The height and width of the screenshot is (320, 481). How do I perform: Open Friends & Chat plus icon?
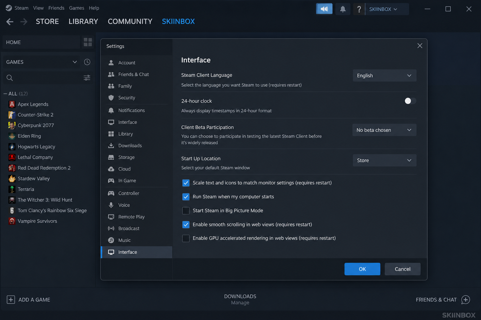point(466,300)
